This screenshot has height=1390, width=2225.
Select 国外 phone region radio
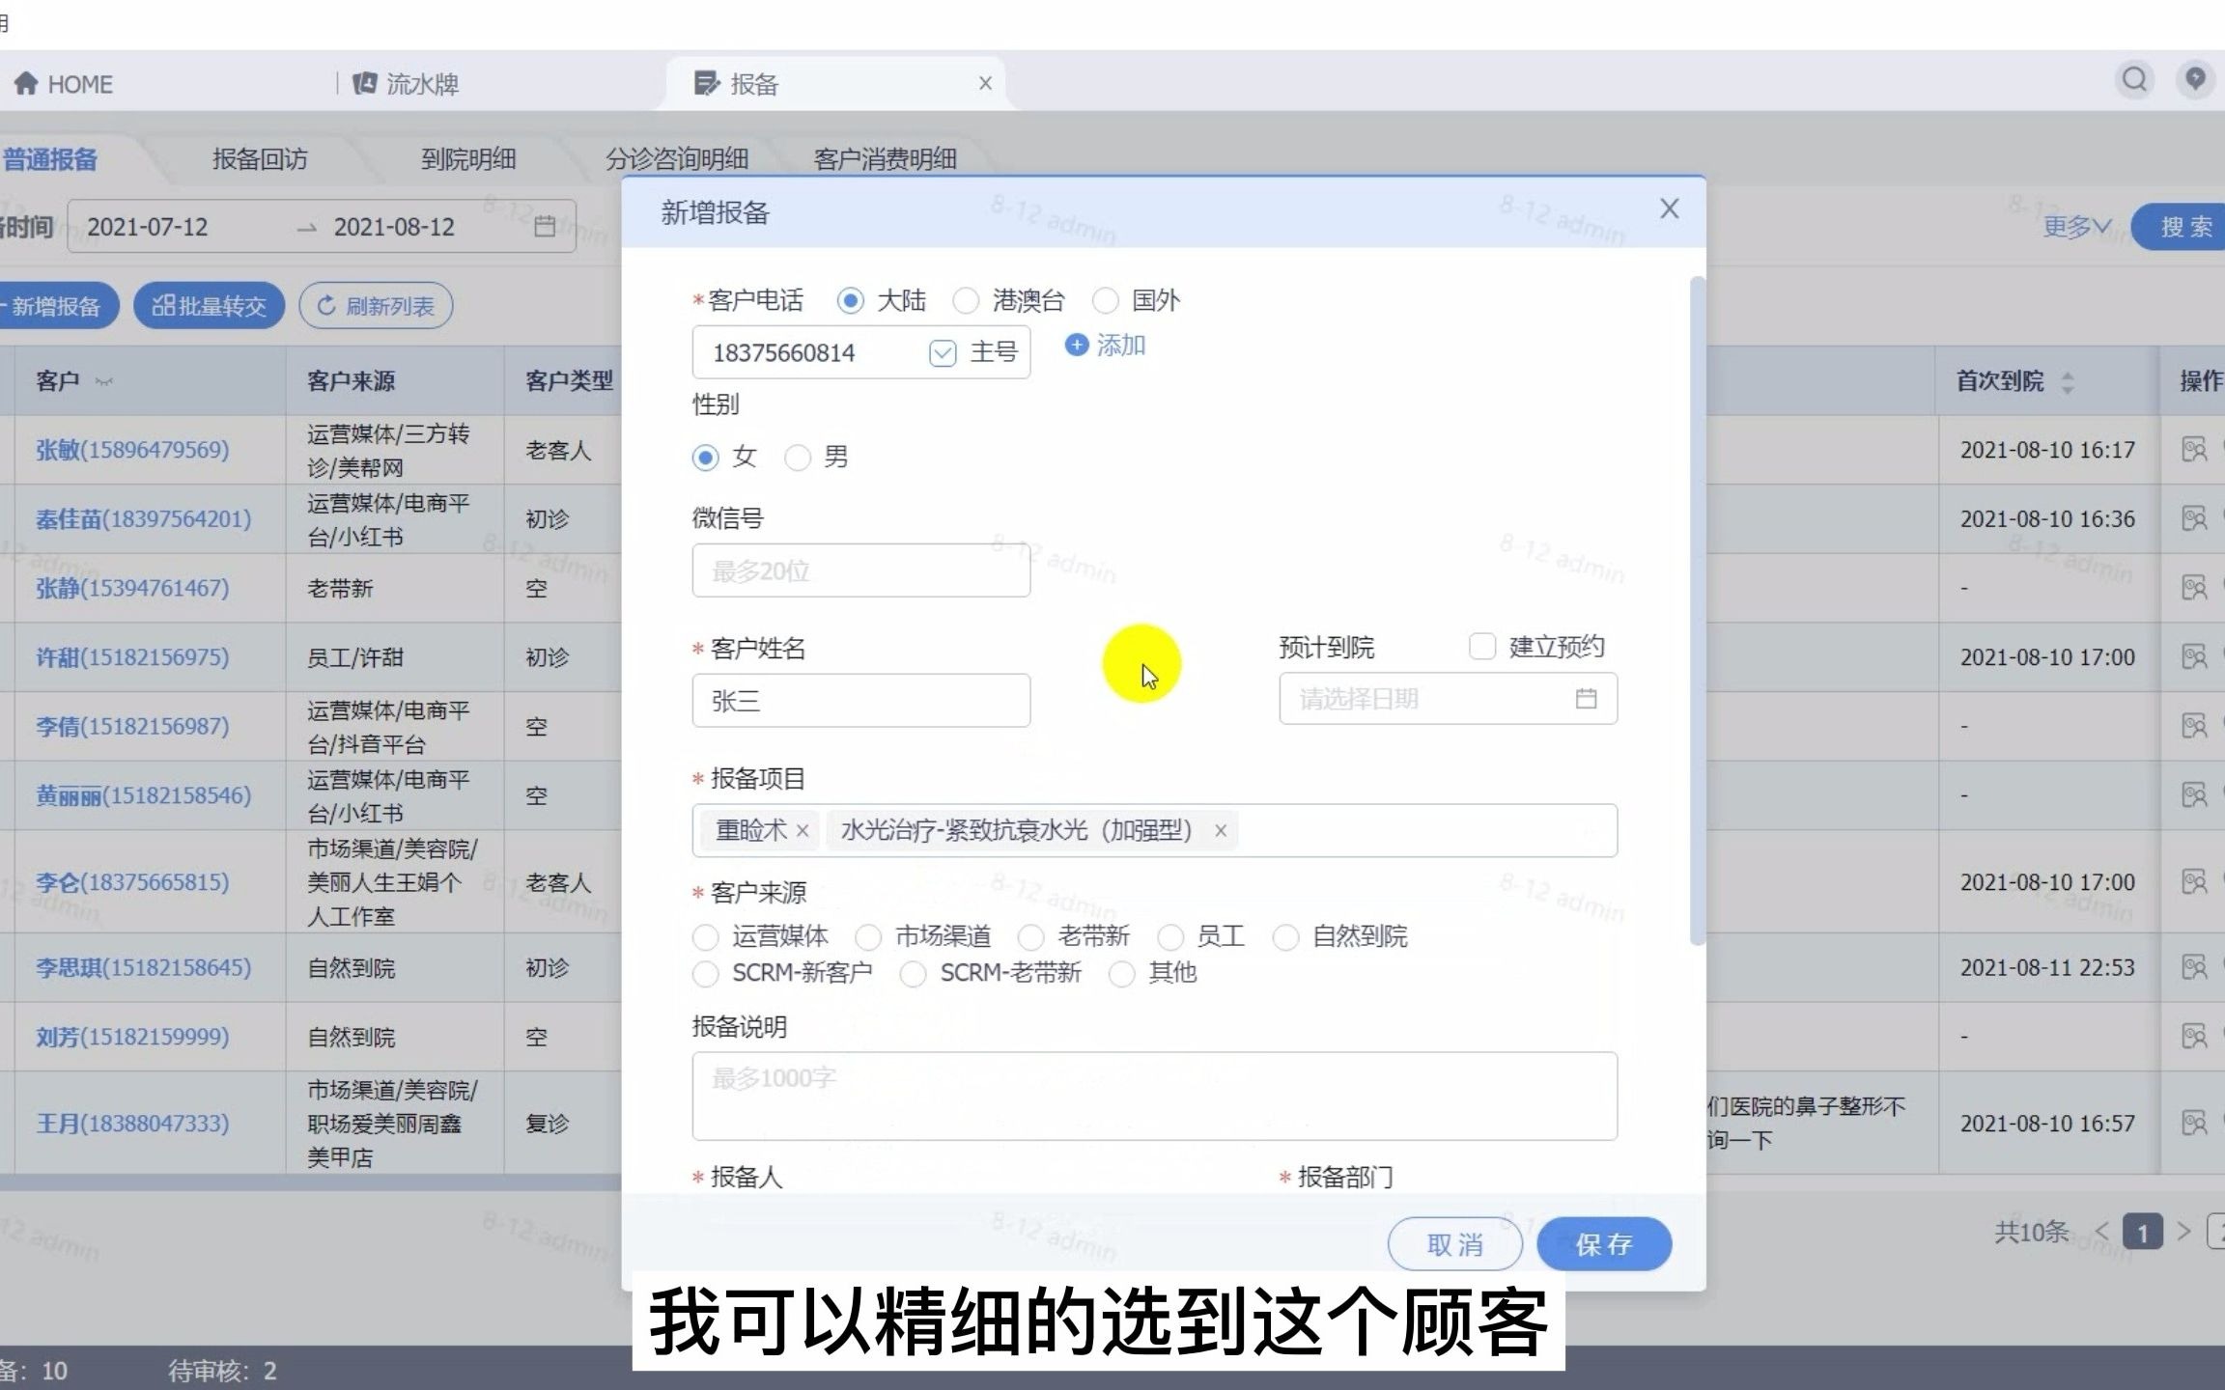click(x=1105, y=301)
